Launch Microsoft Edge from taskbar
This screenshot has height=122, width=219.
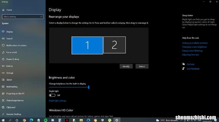point(31,120)
